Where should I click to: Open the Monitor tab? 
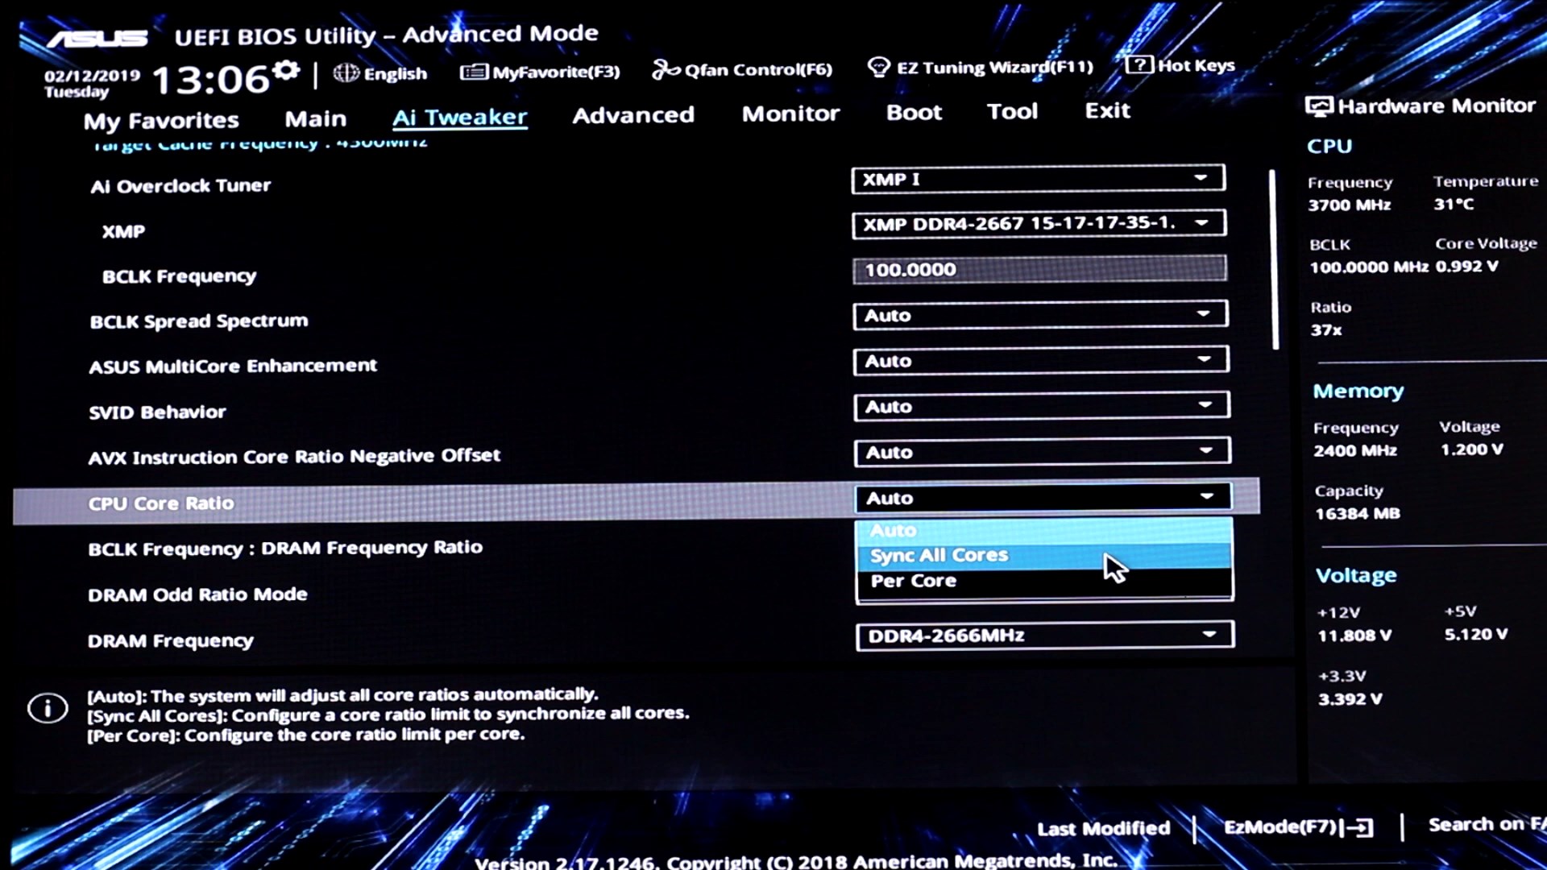coord(790,114)
